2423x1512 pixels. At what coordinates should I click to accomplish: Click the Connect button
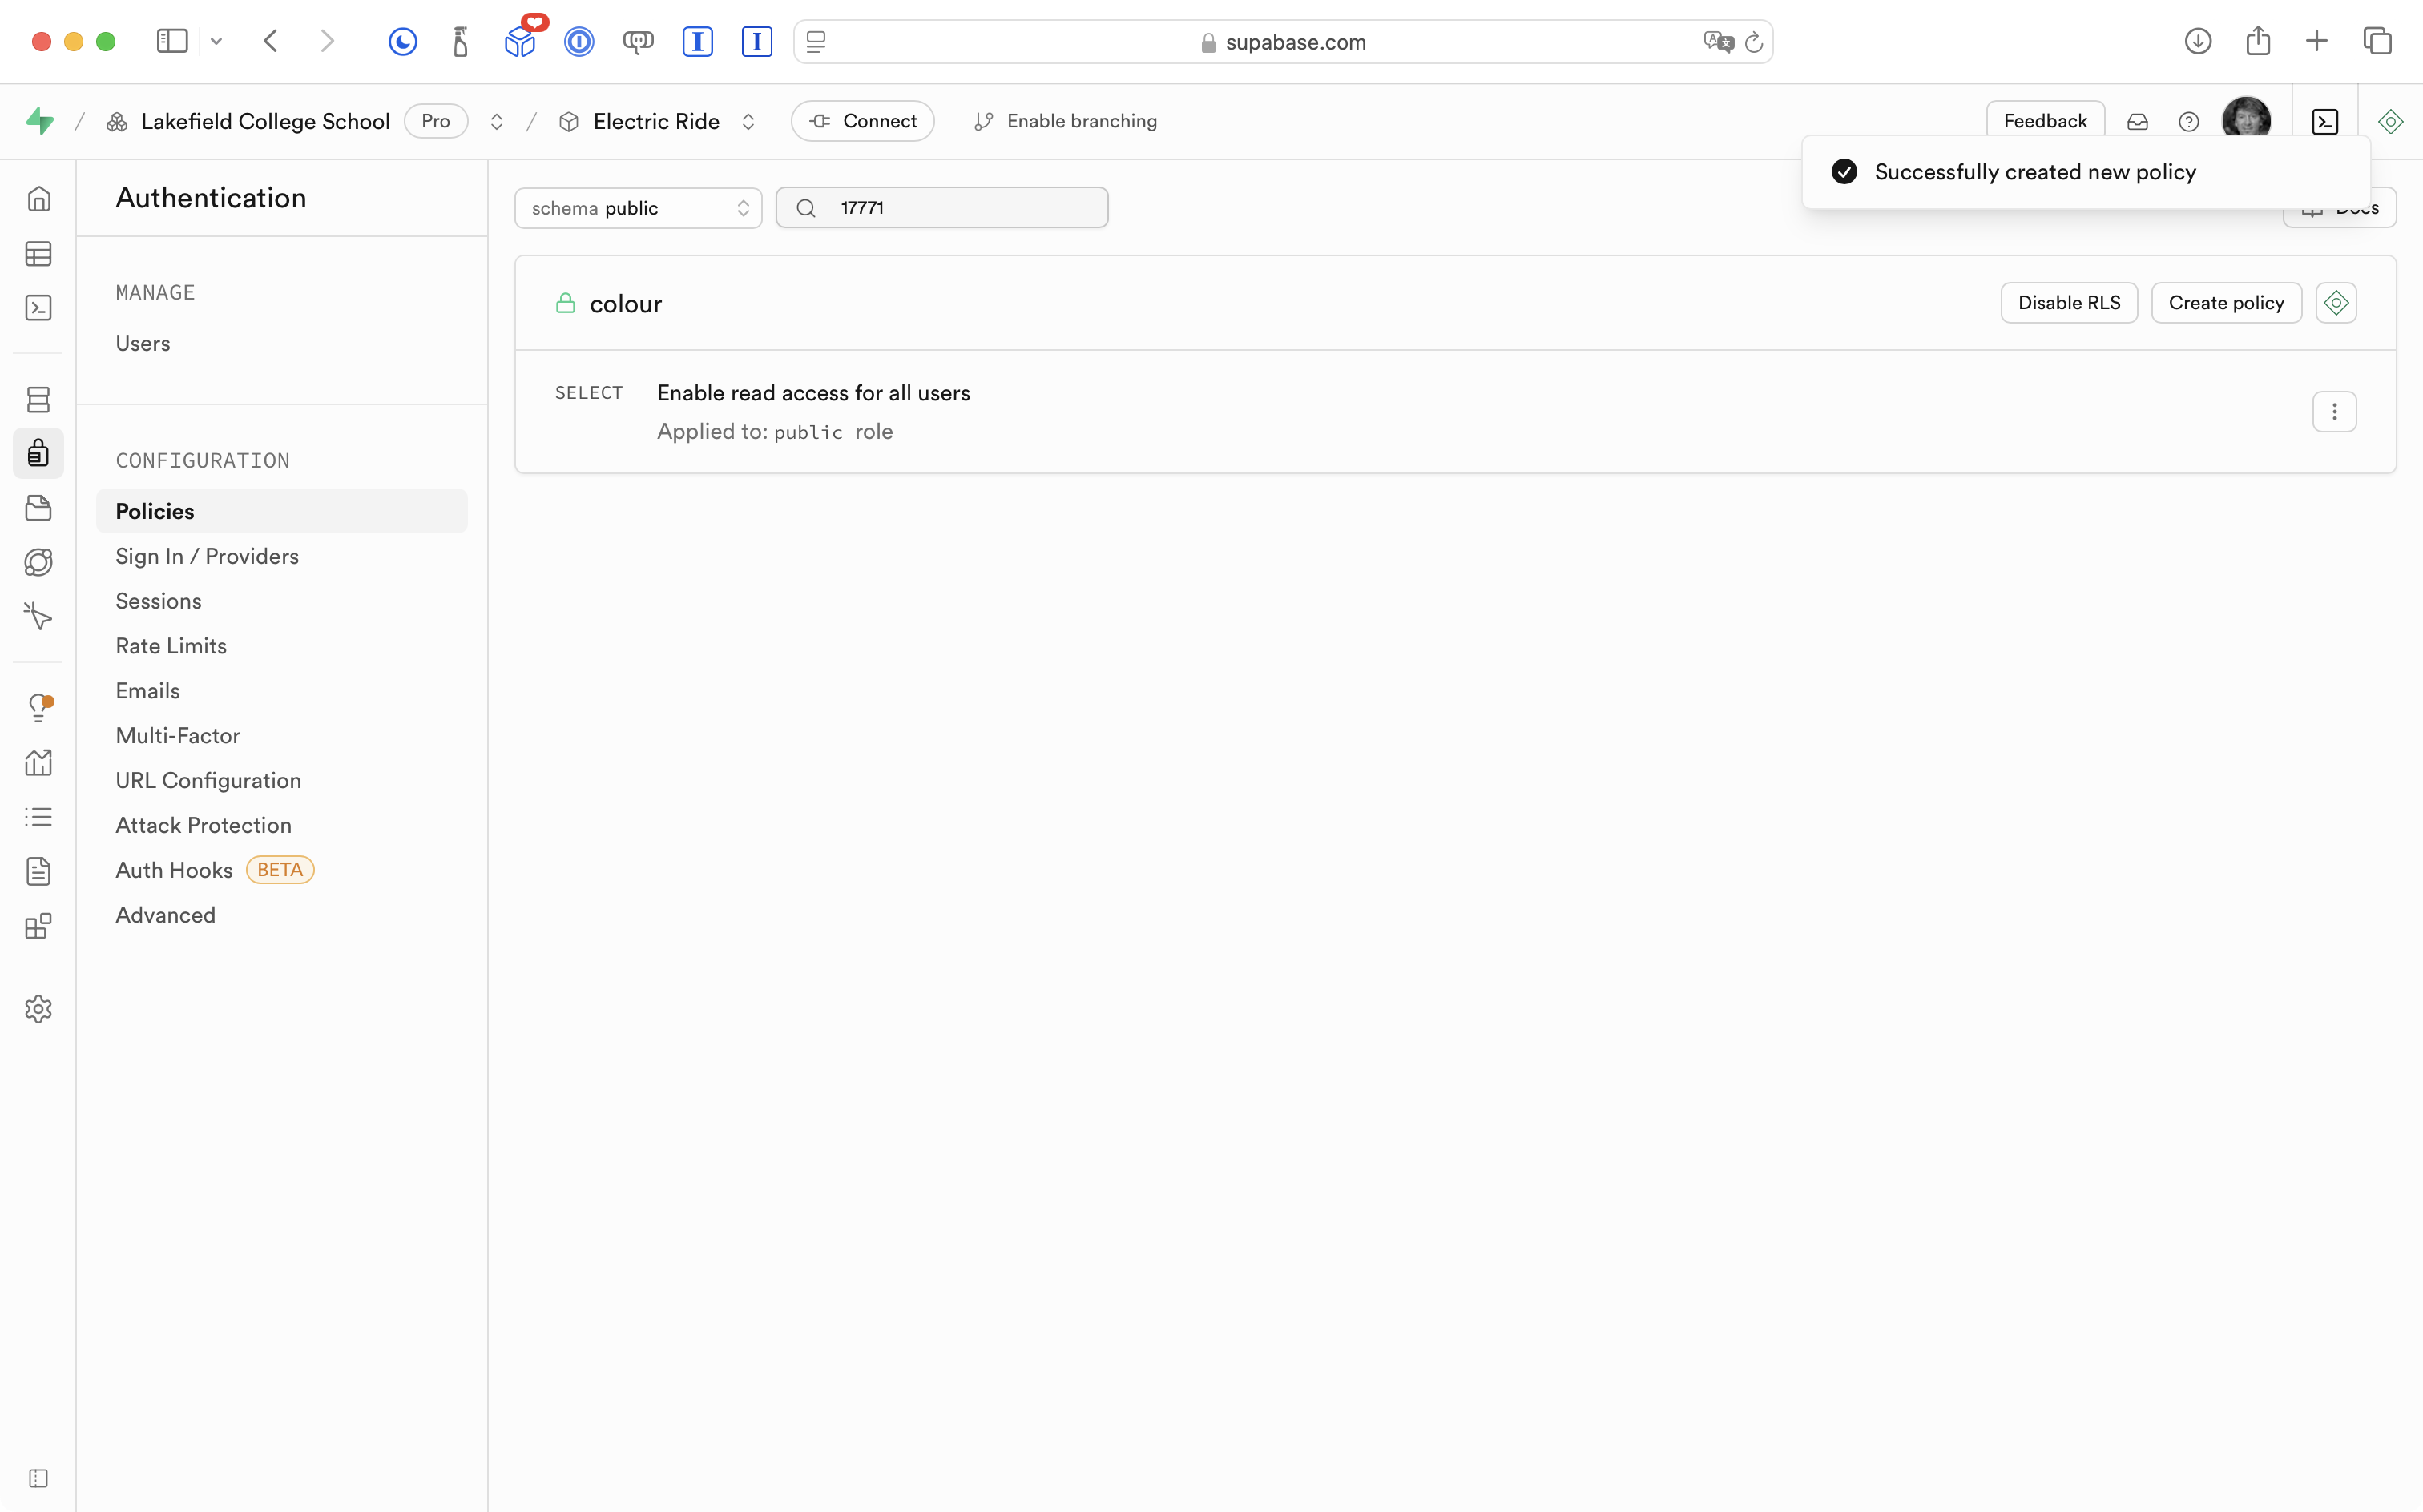862,121
